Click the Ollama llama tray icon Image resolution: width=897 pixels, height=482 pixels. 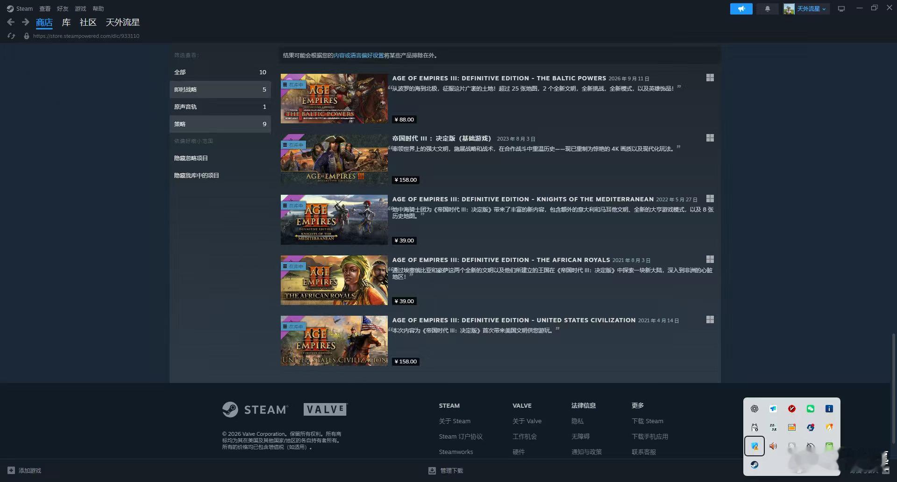(755, 427)
